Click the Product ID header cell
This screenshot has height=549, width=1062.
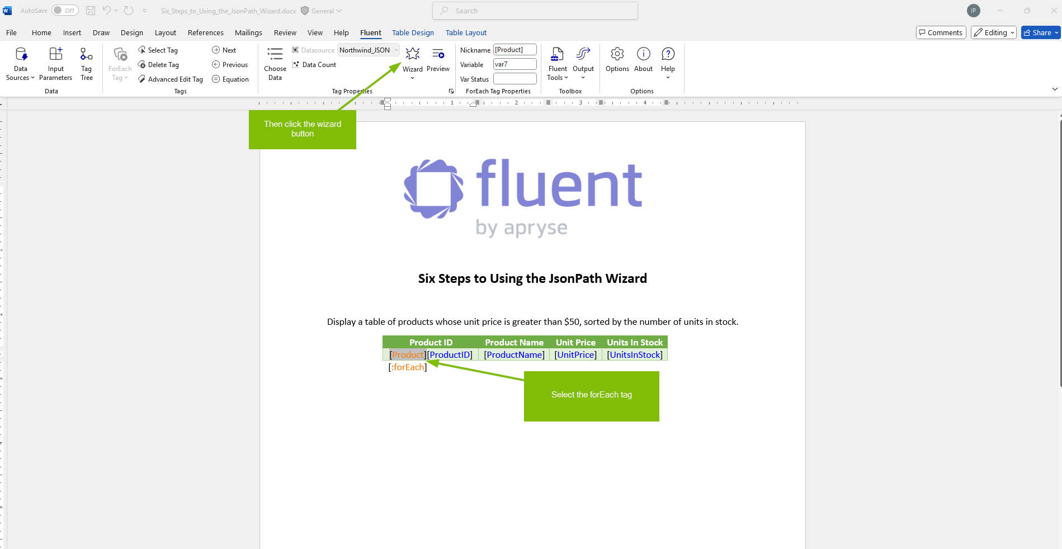tap(431, 342)
